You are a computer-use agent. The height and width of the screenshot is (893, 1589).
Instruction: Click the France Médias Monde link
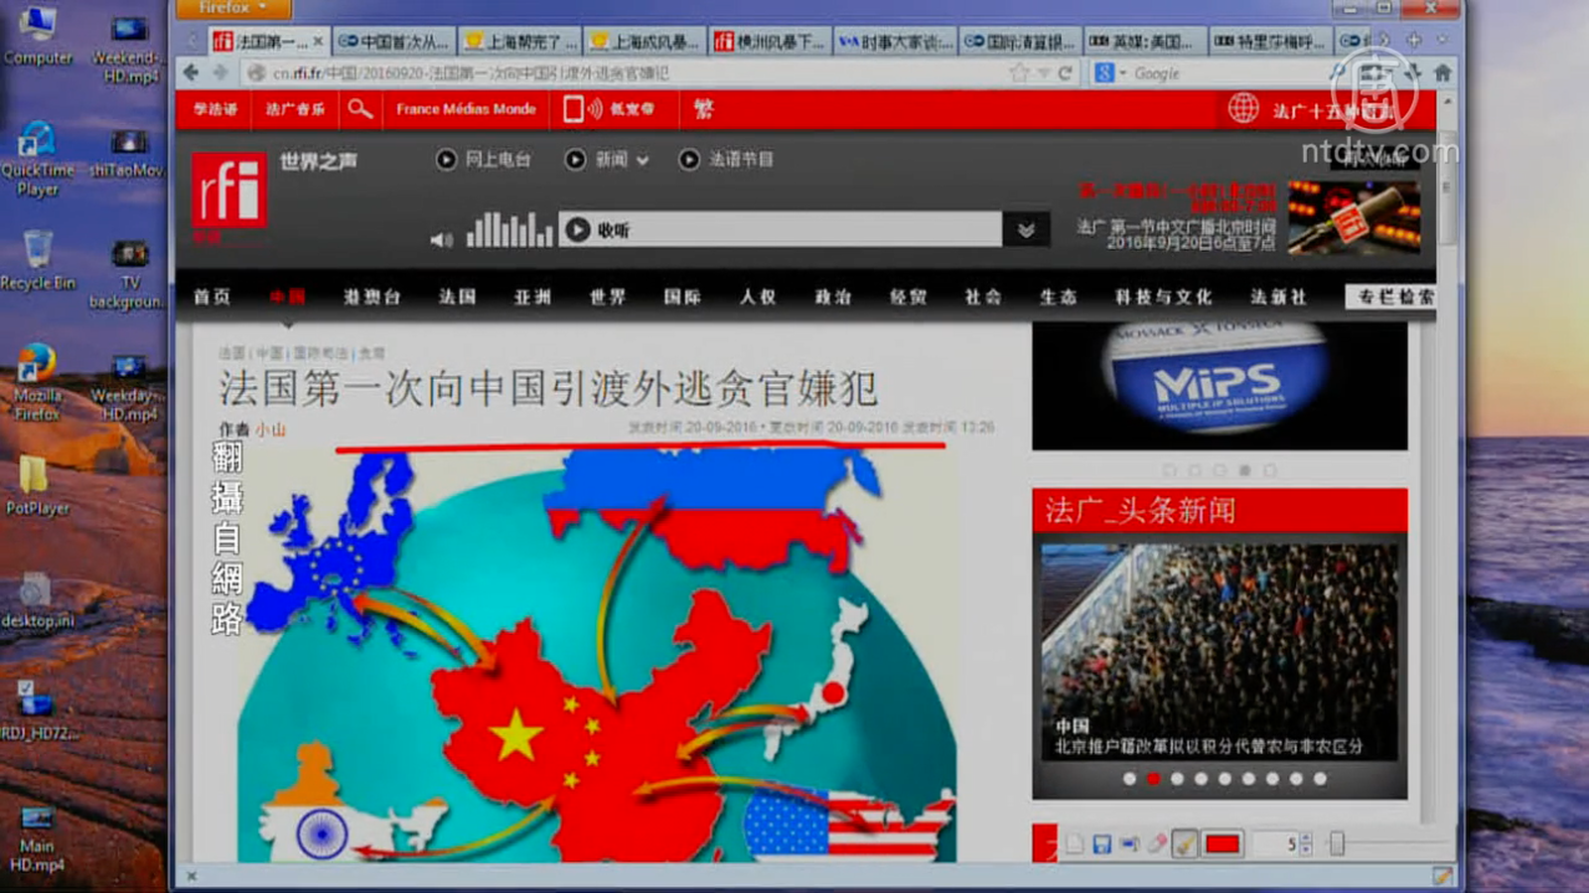pos(466,109)
